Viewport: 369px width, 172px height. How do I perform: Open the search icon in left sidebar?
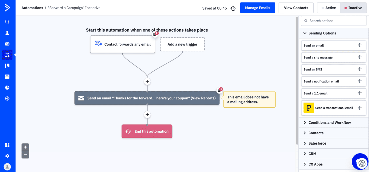[7, 22]
